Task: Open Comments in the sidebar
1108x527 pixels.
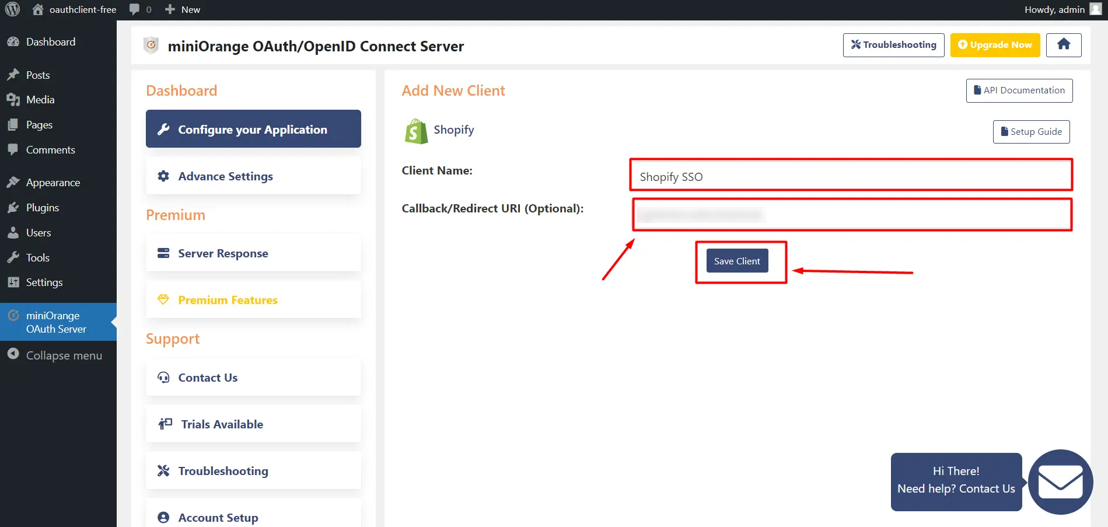Action: coord(58,150)
